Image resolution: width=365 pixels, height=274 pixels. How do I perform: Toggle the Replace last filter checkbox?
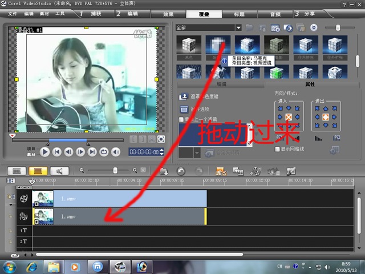(181, 119)
